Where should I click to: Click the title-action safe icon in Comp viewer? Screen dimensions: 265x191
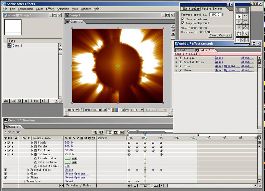[81, 110]
